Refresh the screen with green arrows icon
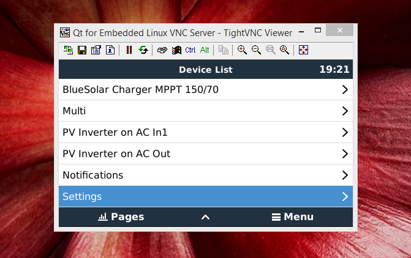This screenshot has width=411, height=258. tap(143, 50)
